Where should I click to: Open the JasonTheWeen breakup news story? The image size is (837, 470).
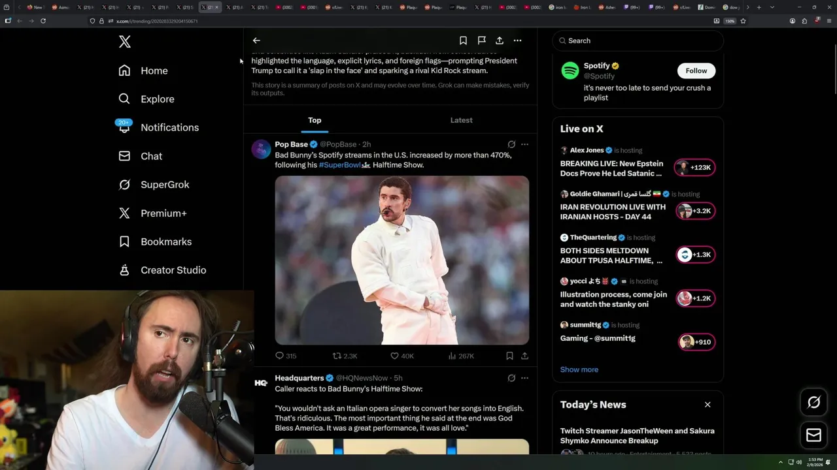[638, 436]
